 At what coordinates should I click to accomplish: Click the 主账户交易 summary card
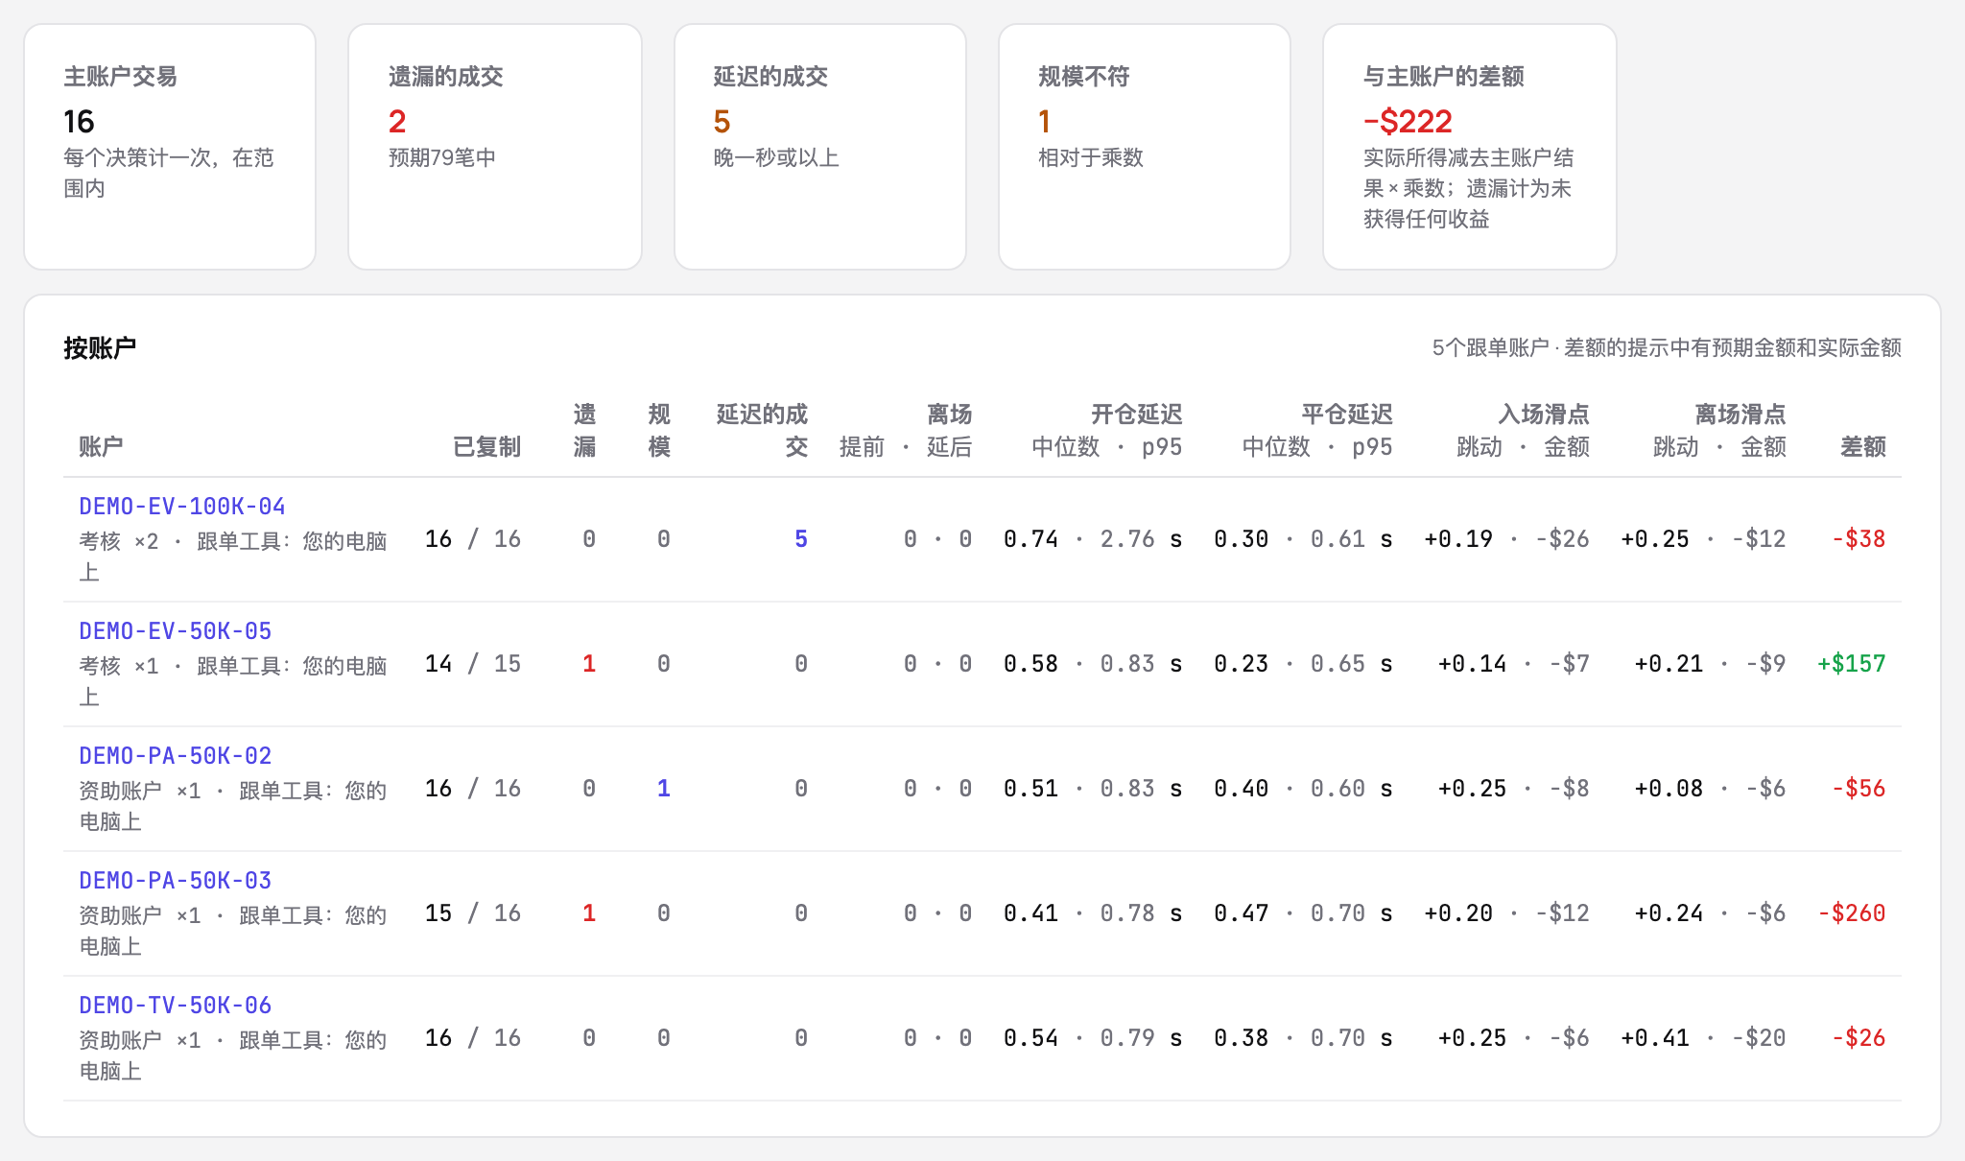coord(170,147)
